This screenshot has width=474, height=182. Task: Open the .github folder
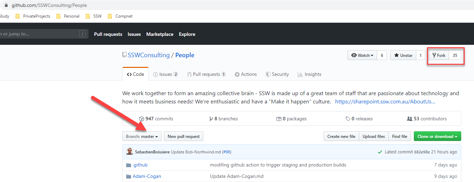(140, 165)
